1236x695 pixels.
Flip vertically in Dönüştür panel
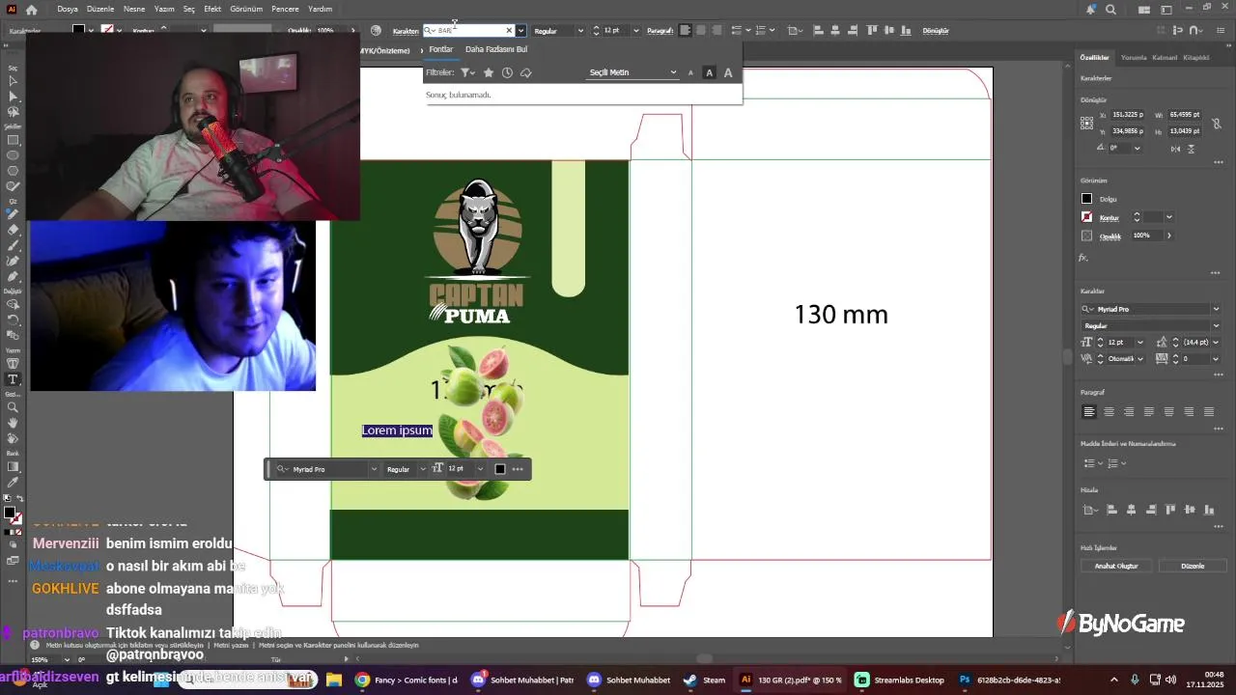1193,149
